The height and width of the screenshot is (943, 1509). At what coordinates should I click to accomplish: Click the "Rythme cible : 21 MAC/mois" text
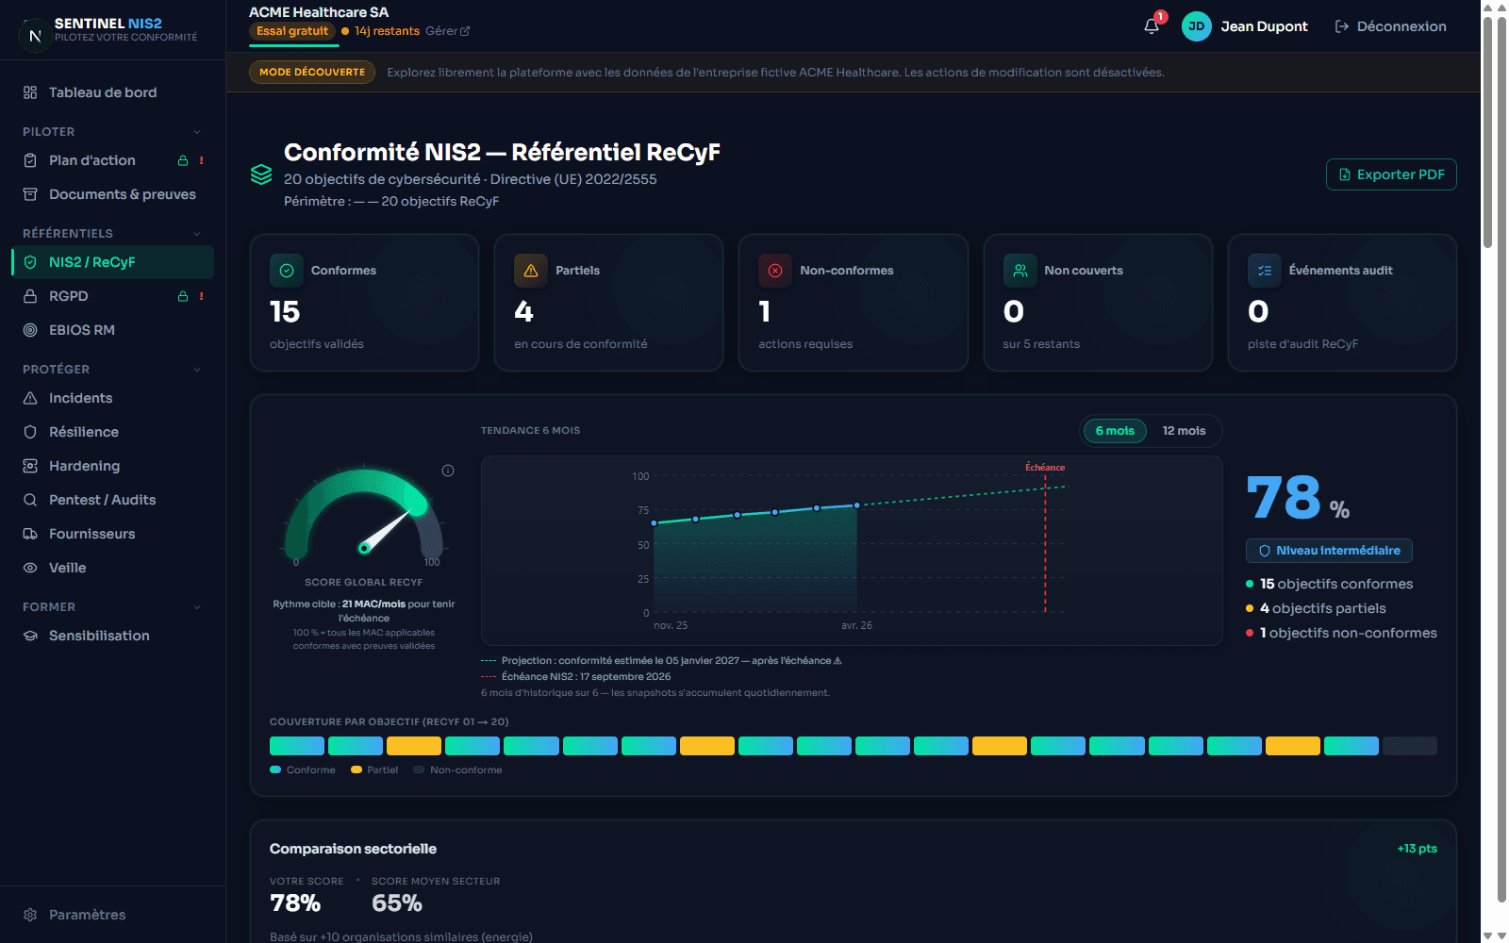tap(339, 604)
